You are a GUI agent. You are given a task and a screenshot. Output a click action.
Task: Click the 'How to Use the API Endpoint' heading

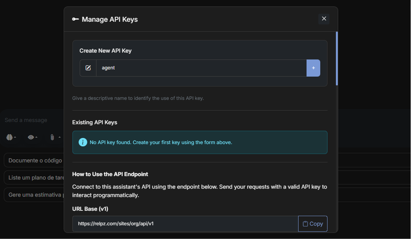coord(110,174)
